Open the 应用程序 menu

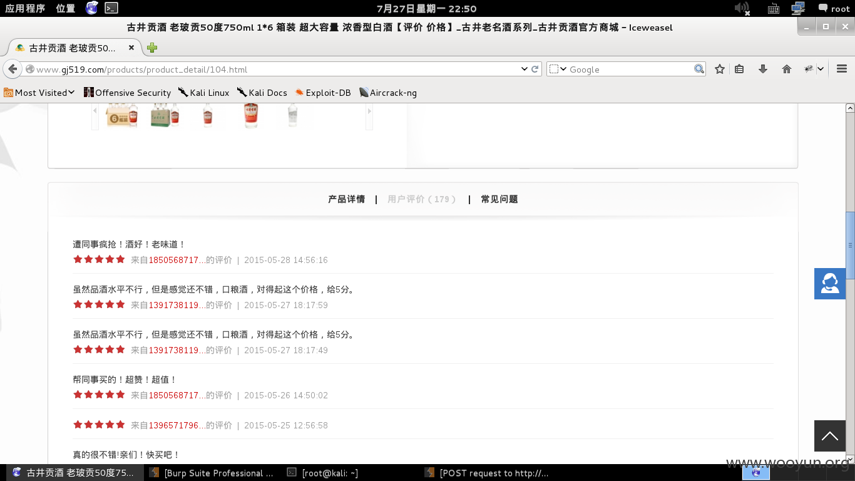tap(25, 8)
